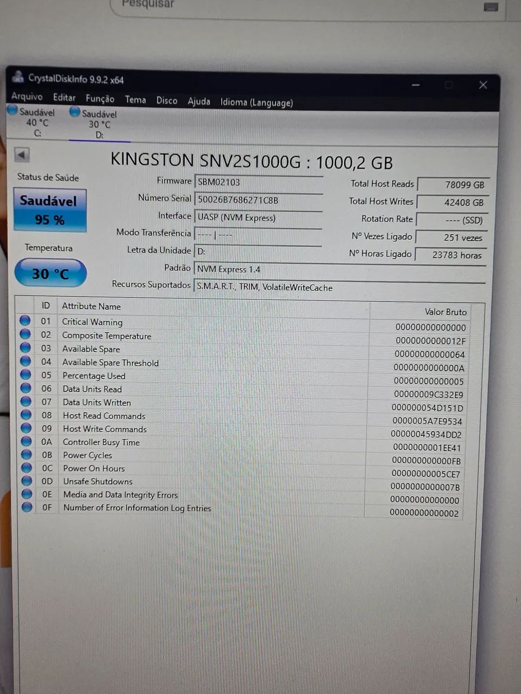The width and height of the screenshot is (521, 694).
Task: Click the Modo Transferência field
Action: tap(258, 235)
